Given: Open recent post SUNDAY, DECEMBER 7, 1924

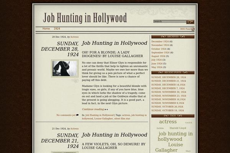Looking at the screenshot, I should coord(168,88).
